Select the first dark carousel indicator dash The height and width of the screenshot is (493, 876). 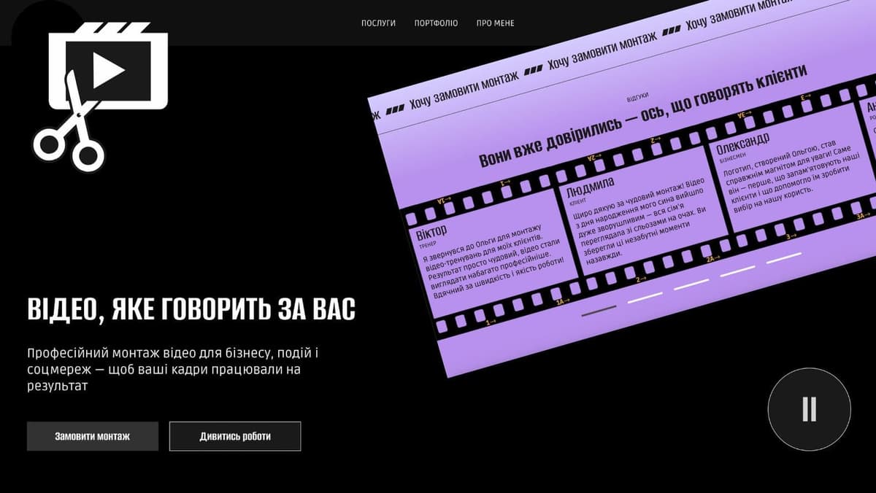(x=599, y=311)
